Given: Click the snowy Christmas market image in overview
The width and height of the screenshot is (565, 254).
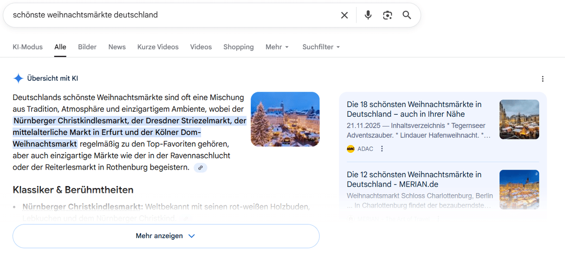Looking at the screenshot, I should [285, 119].
